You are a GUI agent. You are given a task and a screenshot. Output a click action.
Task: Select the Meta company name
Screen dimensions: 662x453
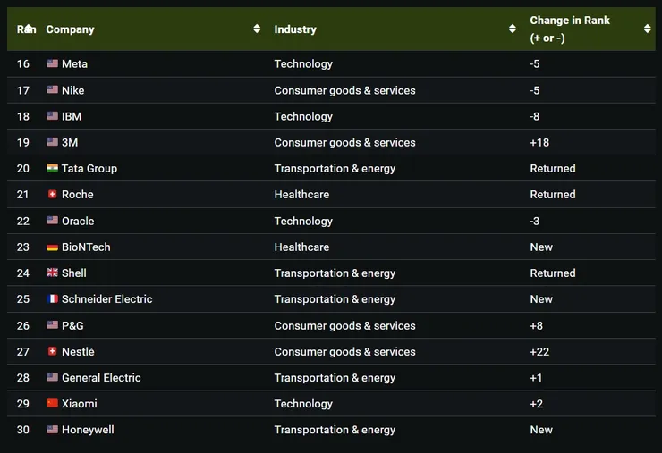tap(75, 63)
